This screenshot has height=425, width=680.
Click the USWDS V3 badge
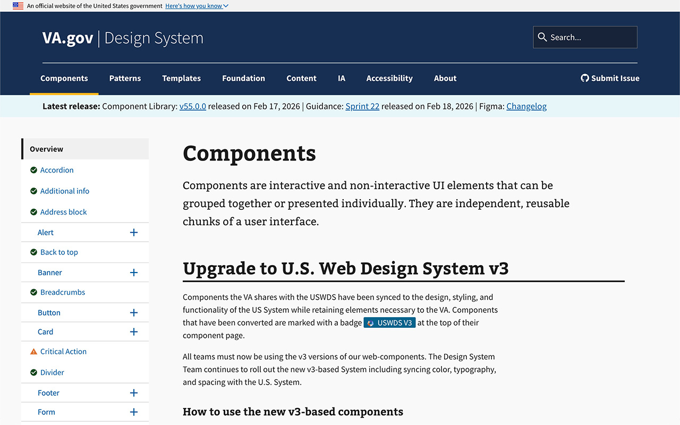tap(389, 322)
